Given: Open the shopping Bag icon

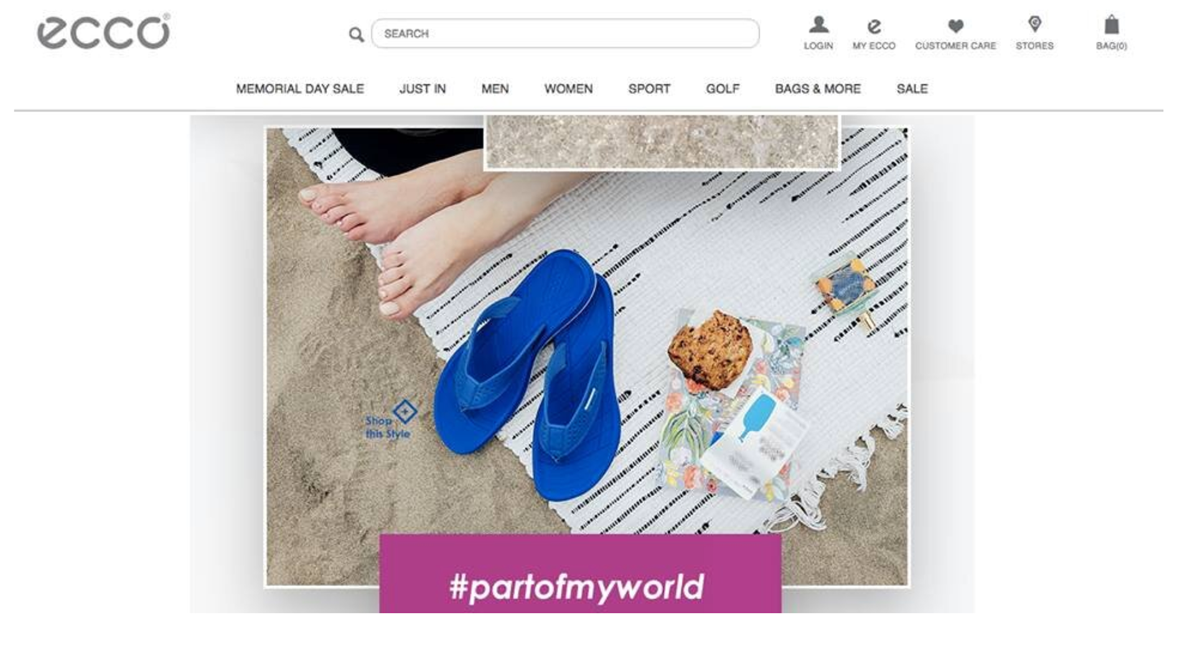Looking at the screenshot, I should (x=1112, y=25).
